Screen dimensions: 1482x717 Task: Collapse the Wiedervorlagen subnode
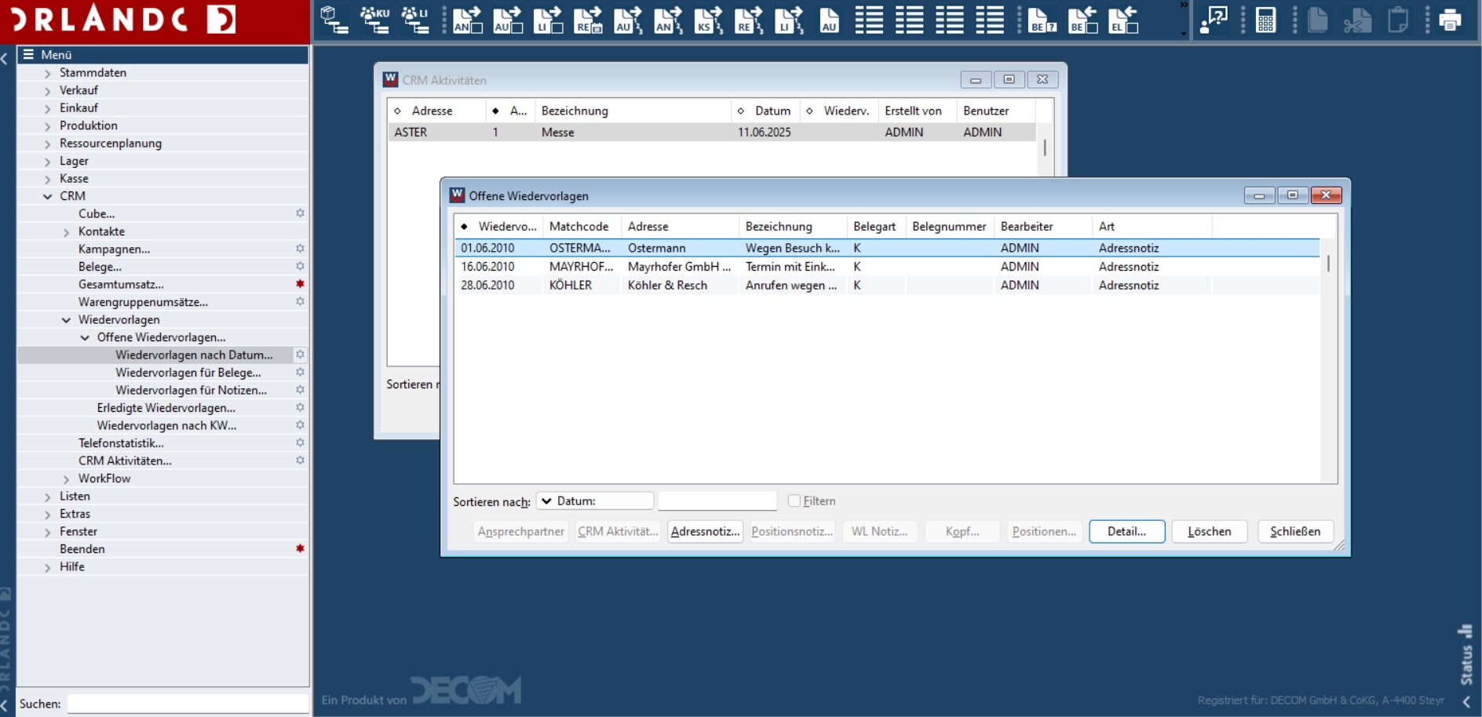point(67,319)
